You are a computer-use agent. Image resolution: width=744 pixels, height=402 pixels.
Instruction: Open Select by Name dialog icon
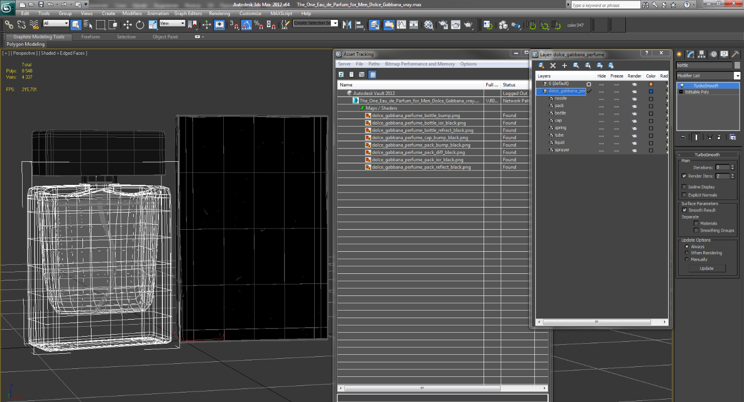(x=88, y=24)
